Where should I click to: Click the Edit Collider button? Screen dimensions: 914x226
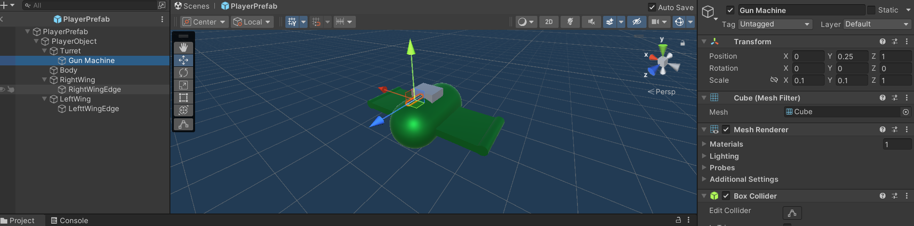pos(792,213)
